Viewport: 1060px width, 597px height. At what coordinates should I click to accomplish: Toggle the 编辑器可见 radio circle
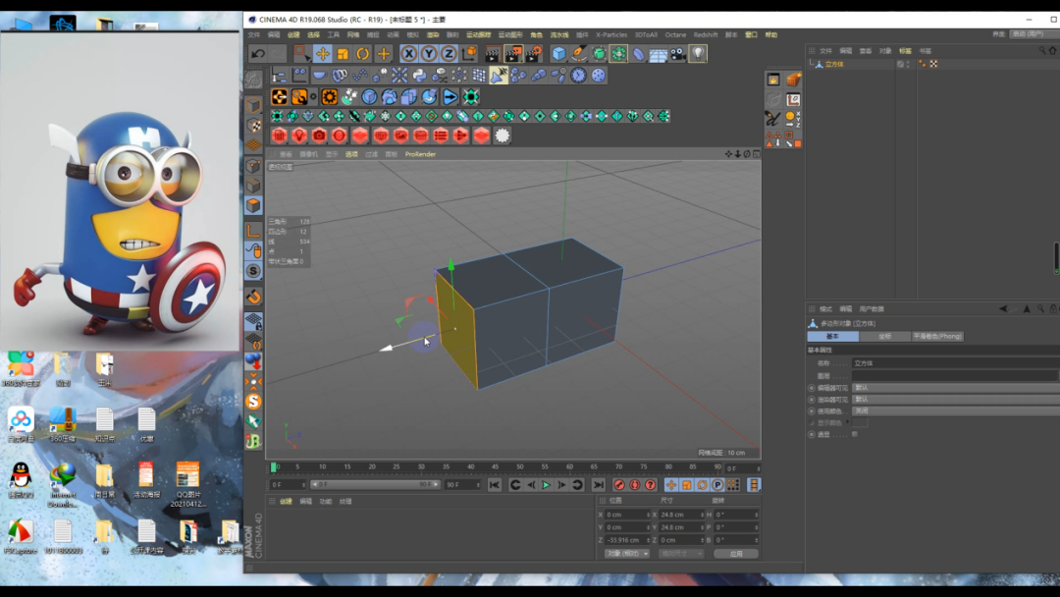coord(812,388)
